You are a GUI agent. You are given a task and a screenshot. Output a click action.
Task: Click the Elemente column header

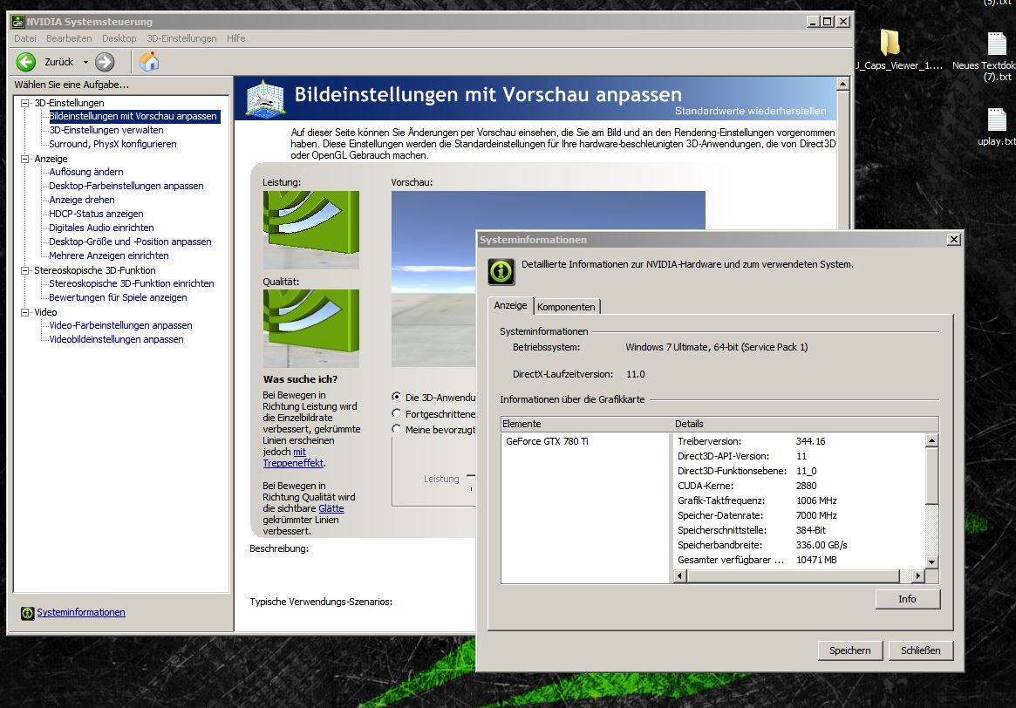coord(586,424)
